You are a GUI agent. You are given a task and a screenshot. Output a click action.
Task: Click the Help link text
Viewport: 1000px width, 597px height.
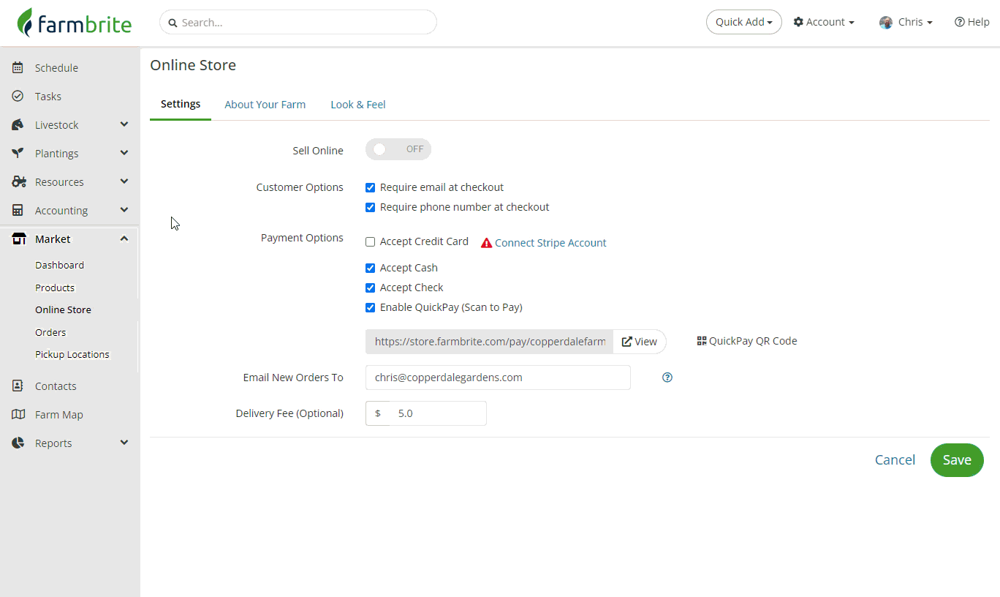pos(979,22)
